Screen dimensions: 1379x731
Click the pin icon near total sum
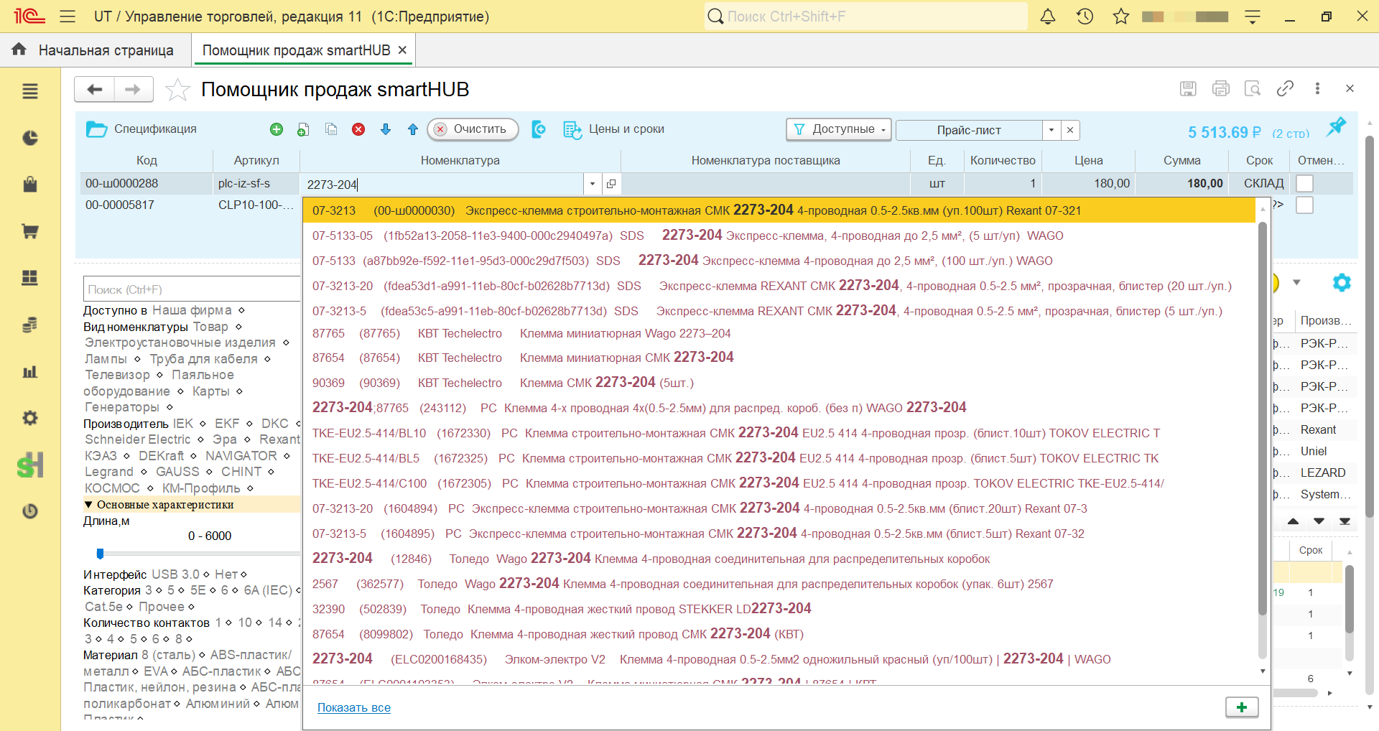pyautogui.click(x=1336, y=127)
